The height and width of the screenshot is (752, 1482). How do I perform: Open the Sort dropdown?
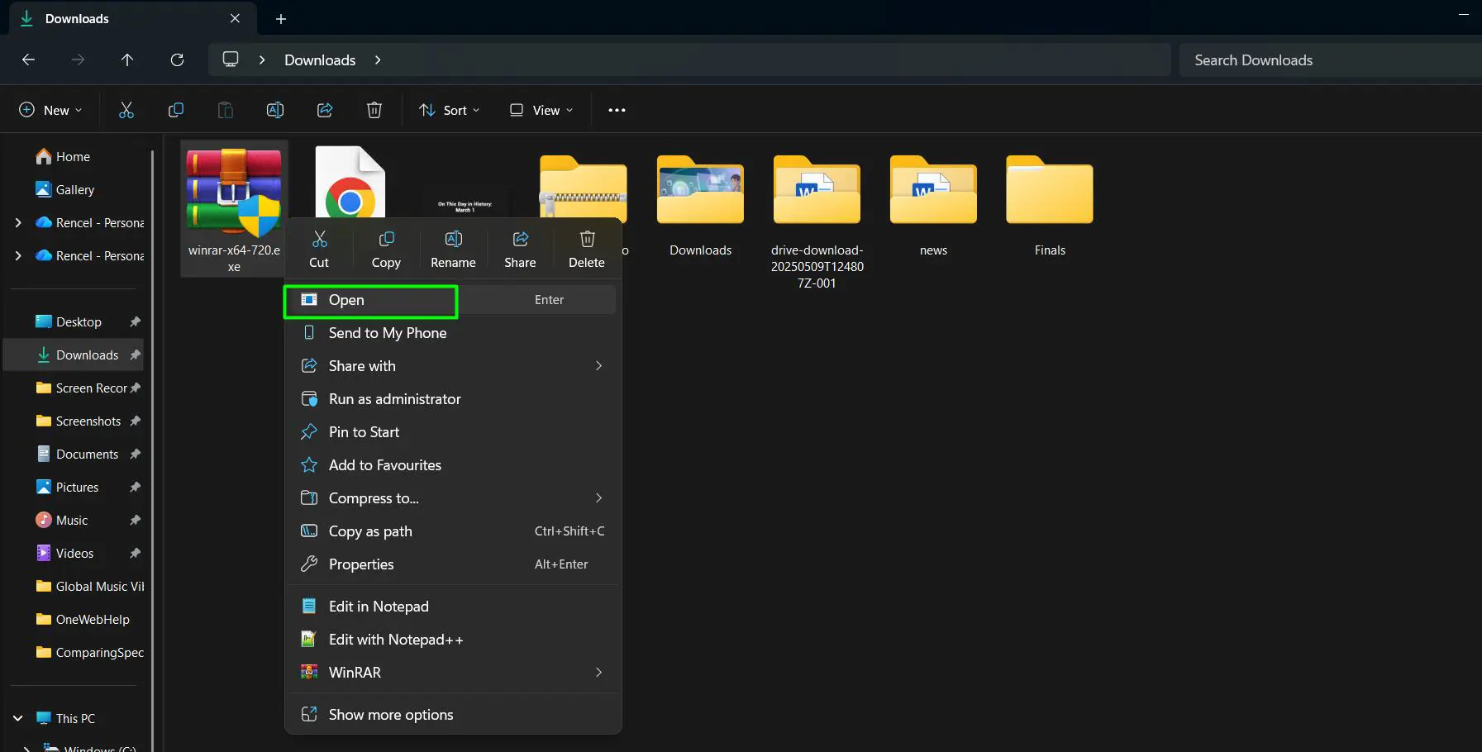pos(448,109)
